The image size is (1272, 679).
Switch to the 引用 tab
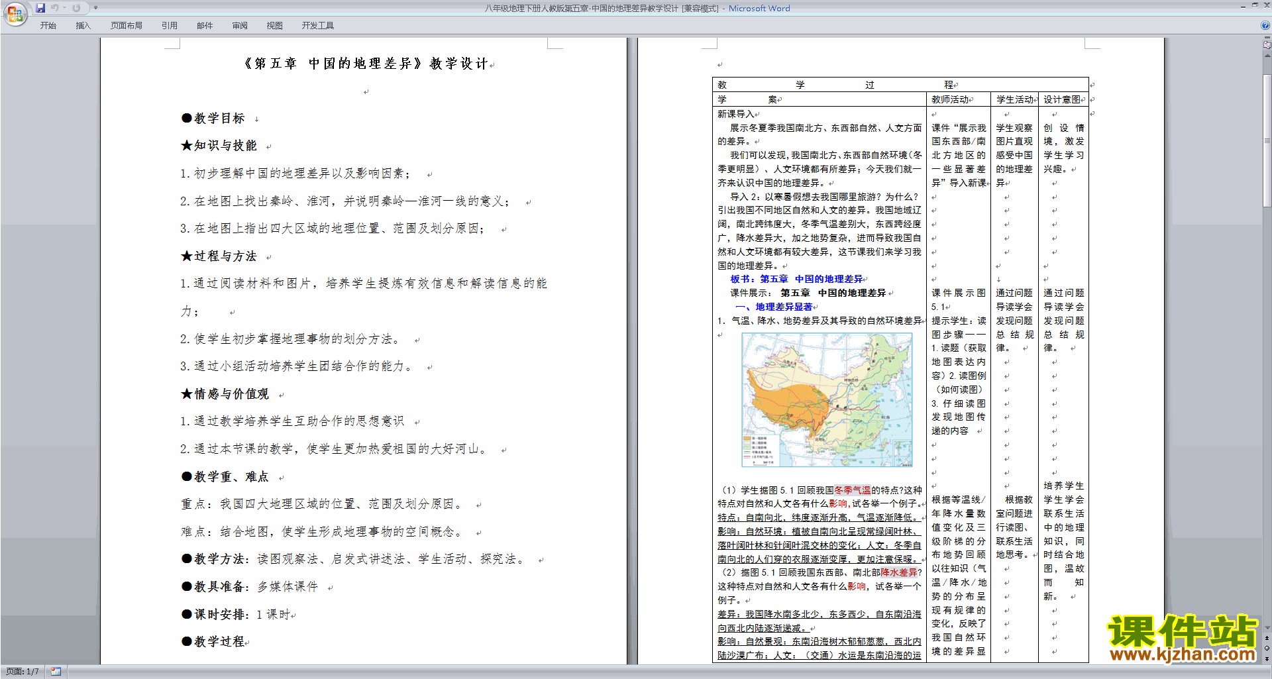pyautogui.click(x=169, y=26)
